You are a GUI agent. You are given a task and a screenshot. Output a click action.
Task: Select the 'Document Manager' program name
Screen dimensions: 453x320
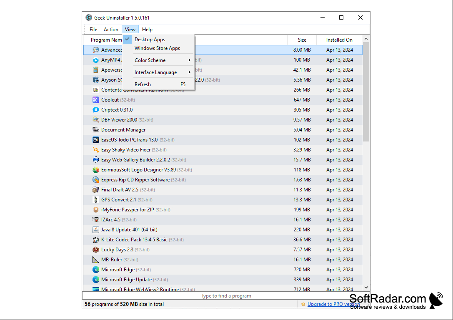coord(123,130)
